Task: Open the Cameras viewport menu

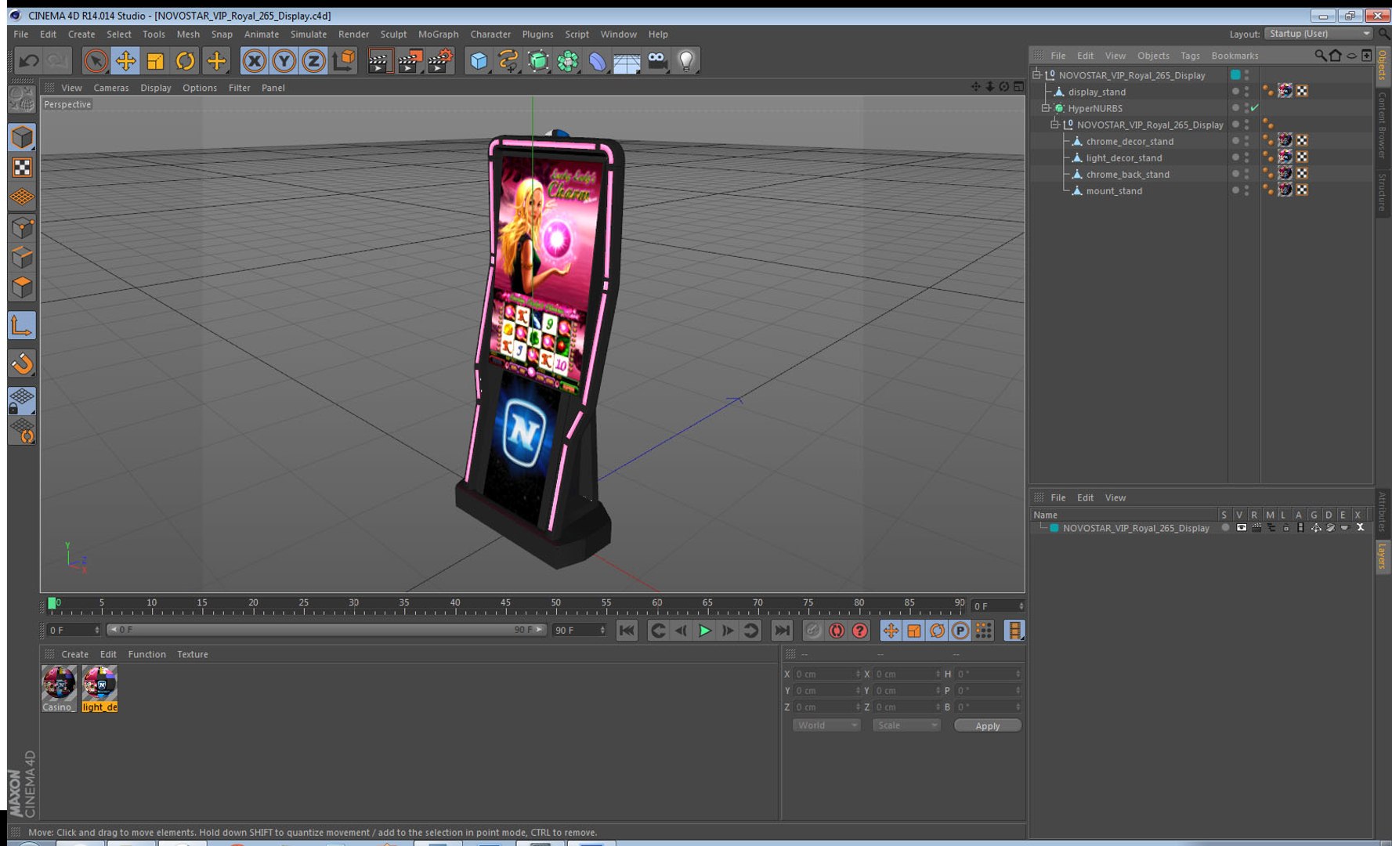Action: tap(111, 88)
